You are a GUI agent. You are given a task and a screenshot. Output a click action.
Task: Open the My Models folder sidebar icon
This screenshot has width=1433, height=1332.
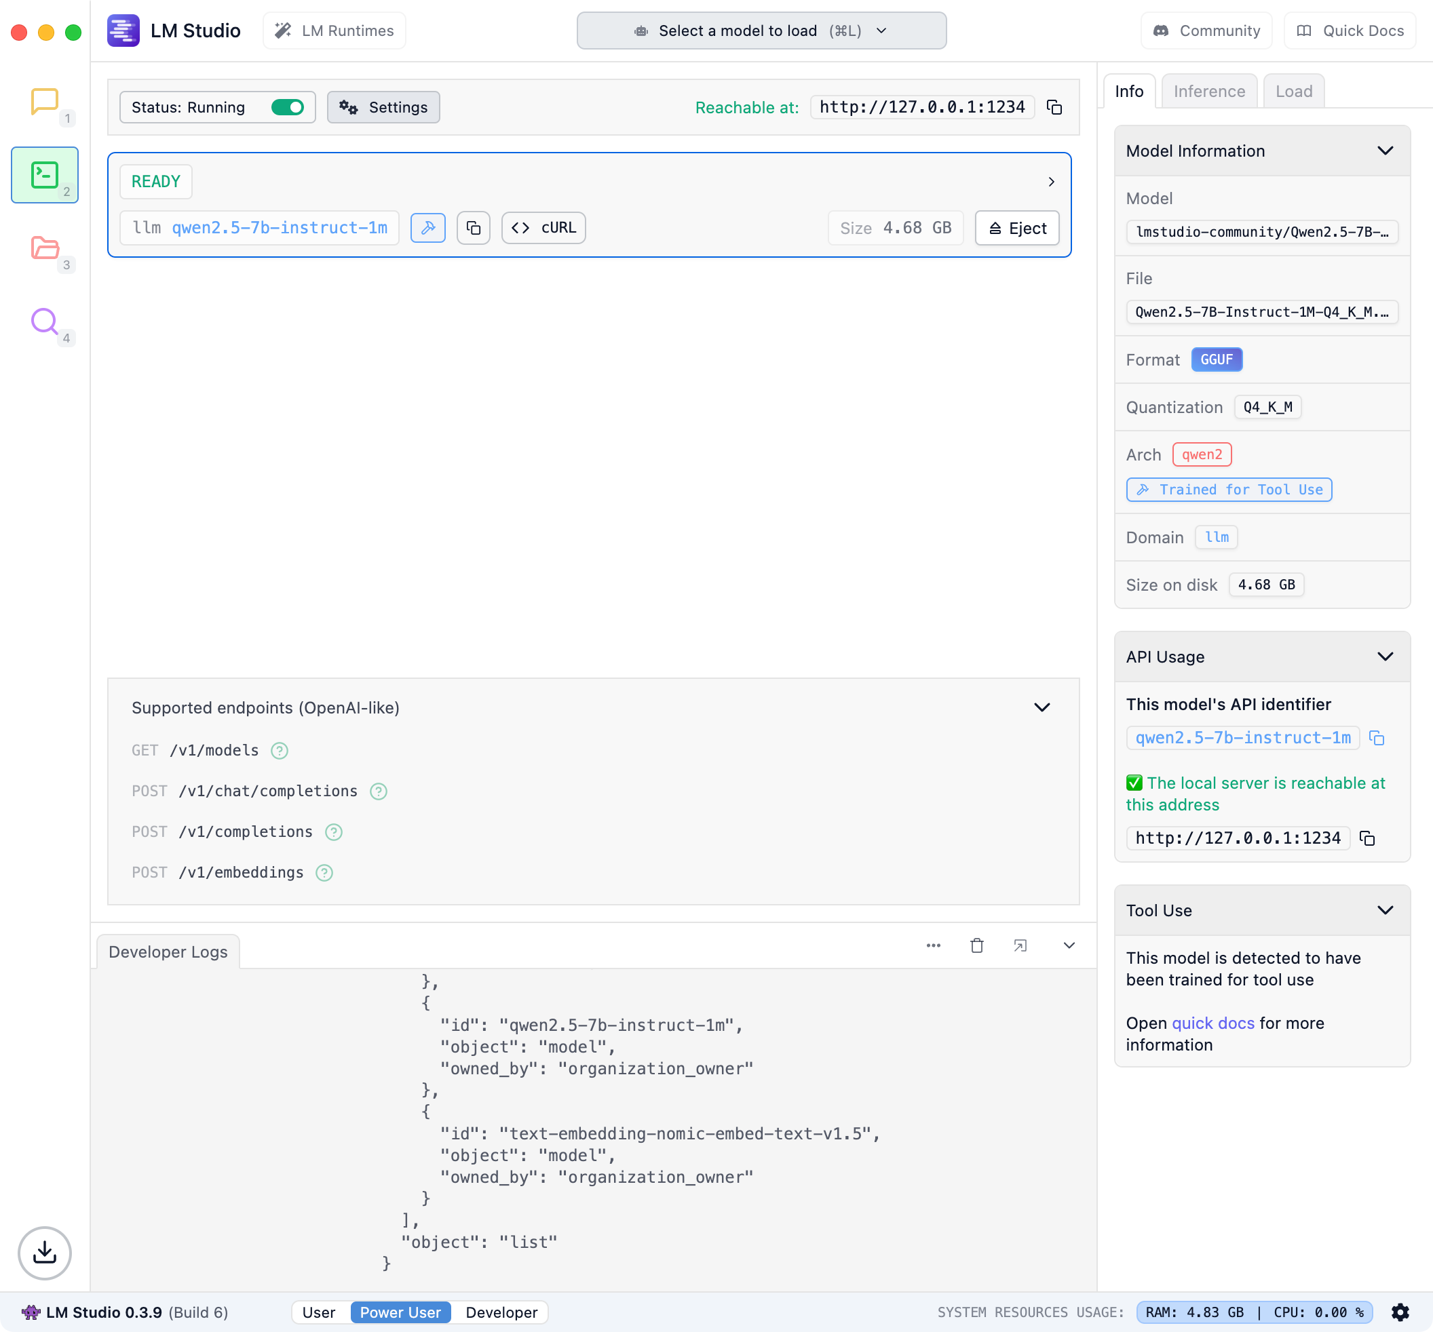45,248
